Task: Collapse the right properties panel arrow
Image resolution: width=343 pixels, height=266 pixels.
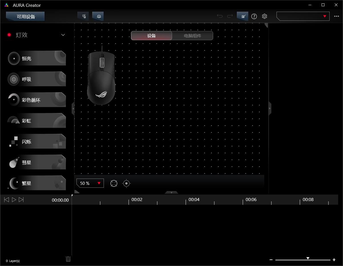Action: [270, 109]
